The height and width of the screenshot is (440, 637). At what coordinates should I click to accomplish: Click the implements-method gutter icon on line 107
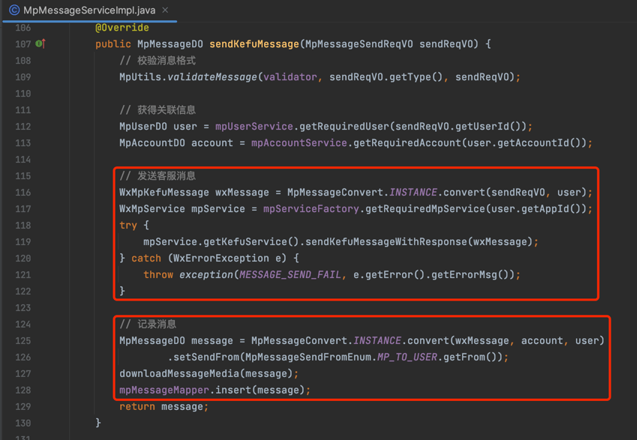click(41, 44)
